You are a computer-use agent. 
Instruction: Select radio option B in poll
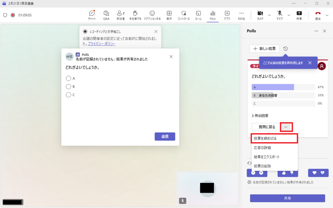click(x=68, y=87)
